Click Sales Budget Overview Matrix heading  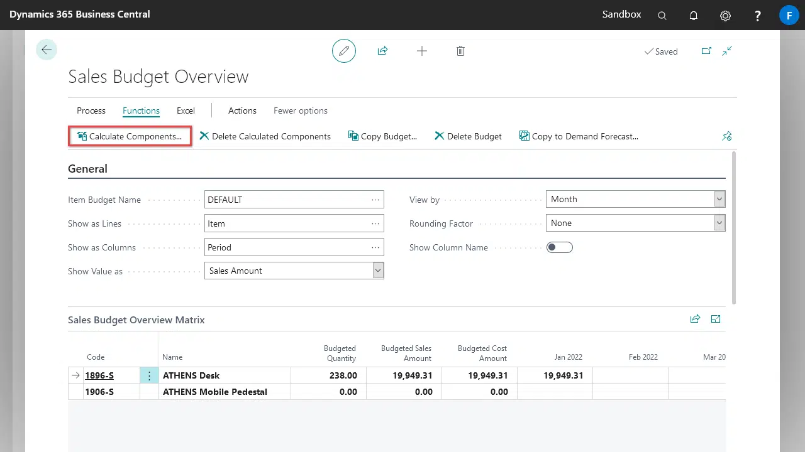tap(136, 320)
